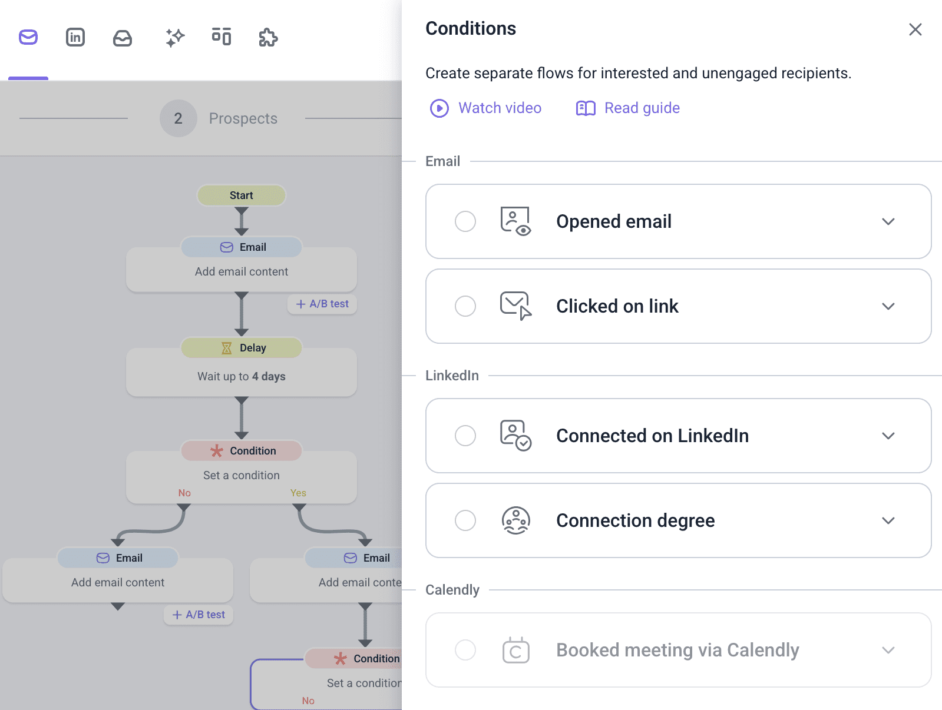Click the inbox tray icon
This screenshot has height=710, width=942.
[123, 38]
